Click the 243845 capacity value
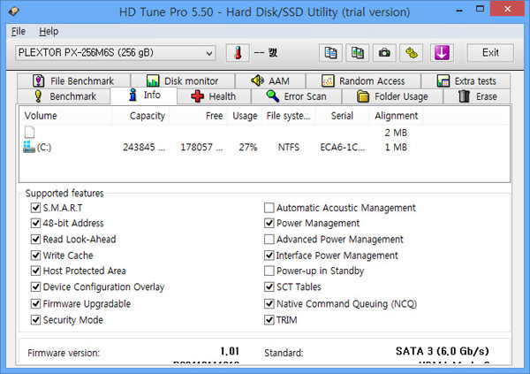 pos(144,148)
